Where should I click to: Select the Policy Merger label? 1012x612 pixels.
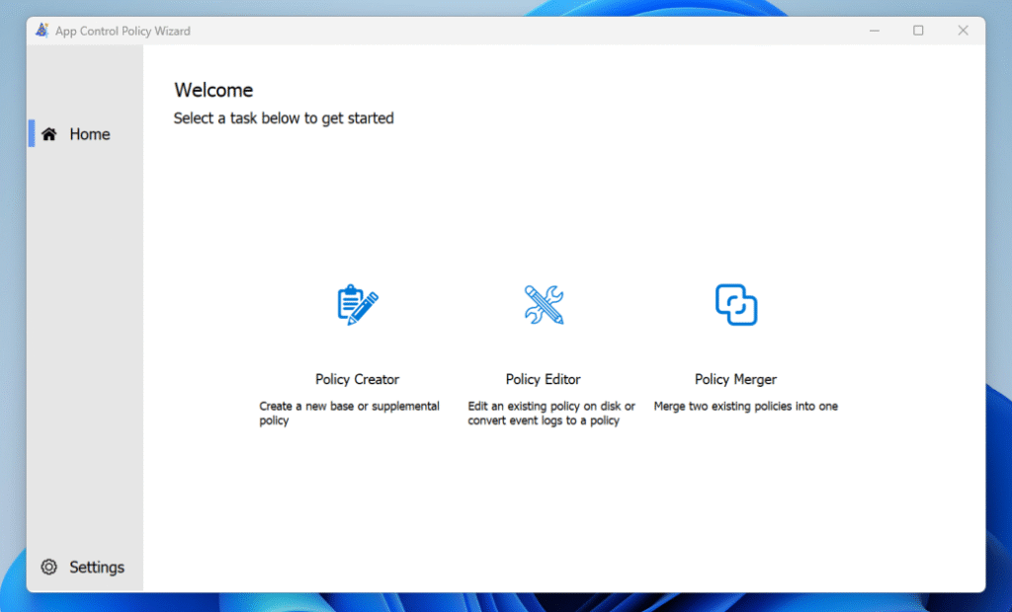735,379
